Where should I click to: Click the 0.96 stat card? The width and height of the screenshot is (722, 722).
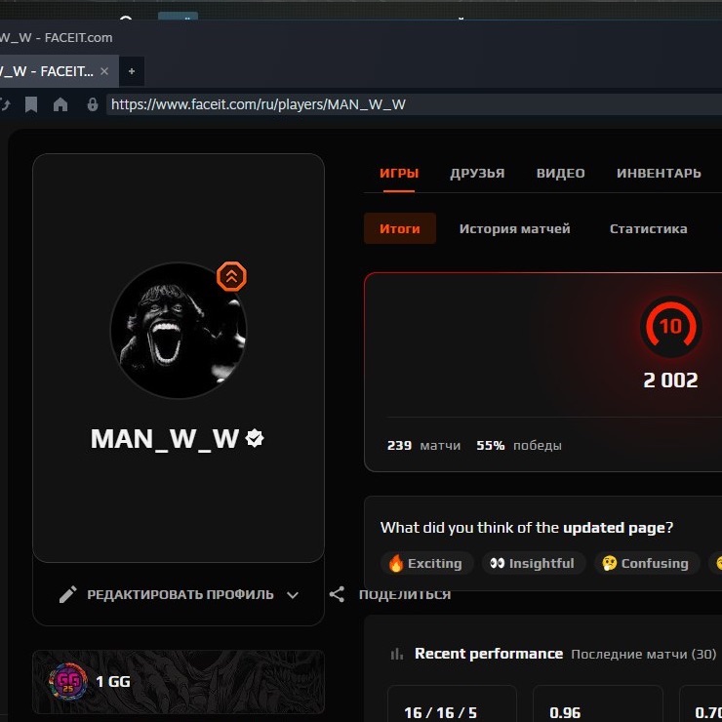pyautogui.click(x=598, y=703)
